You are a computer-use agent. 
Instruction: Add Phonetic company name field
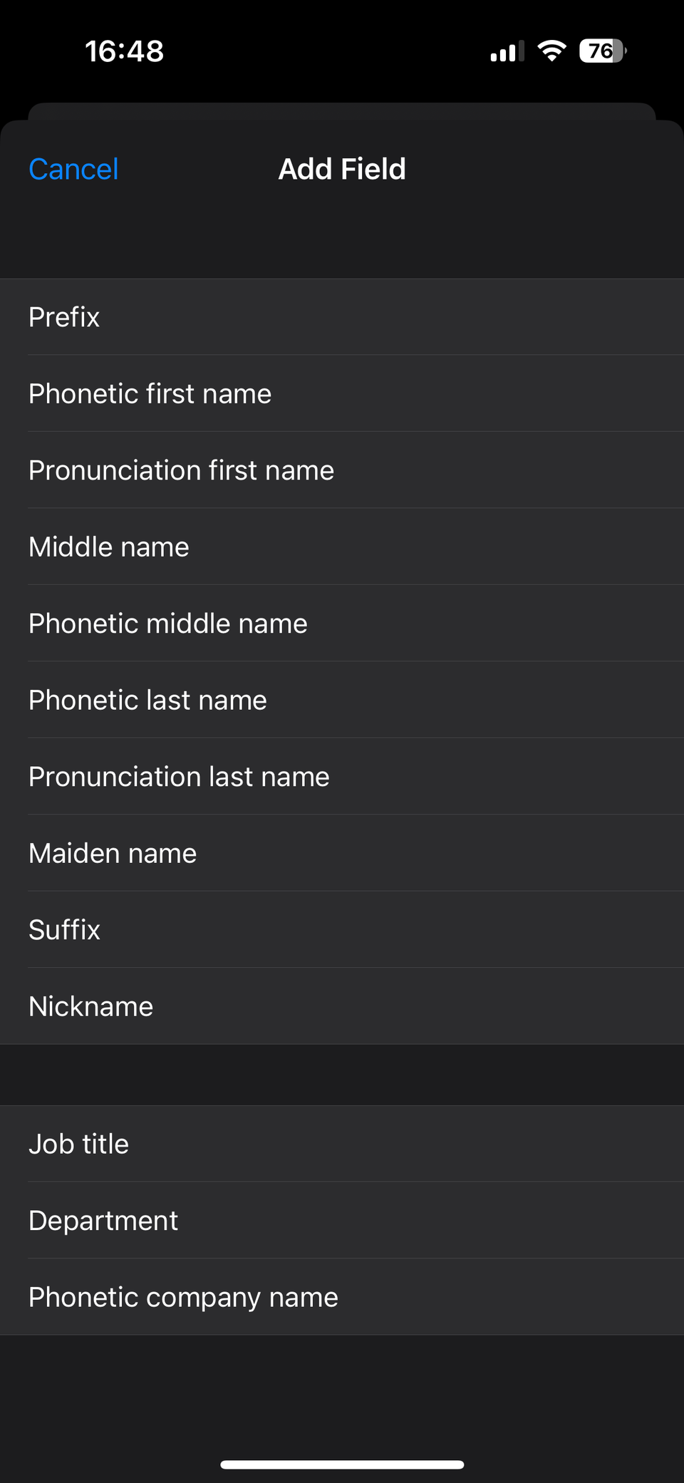point(183,1298)
